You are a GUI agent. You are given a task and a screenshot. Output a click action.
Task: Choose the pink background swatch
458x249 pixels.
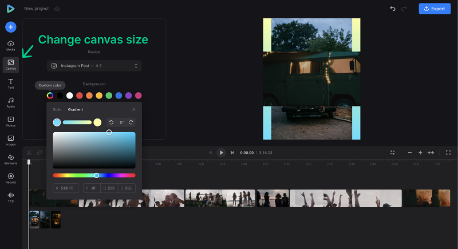click(139, 96)
